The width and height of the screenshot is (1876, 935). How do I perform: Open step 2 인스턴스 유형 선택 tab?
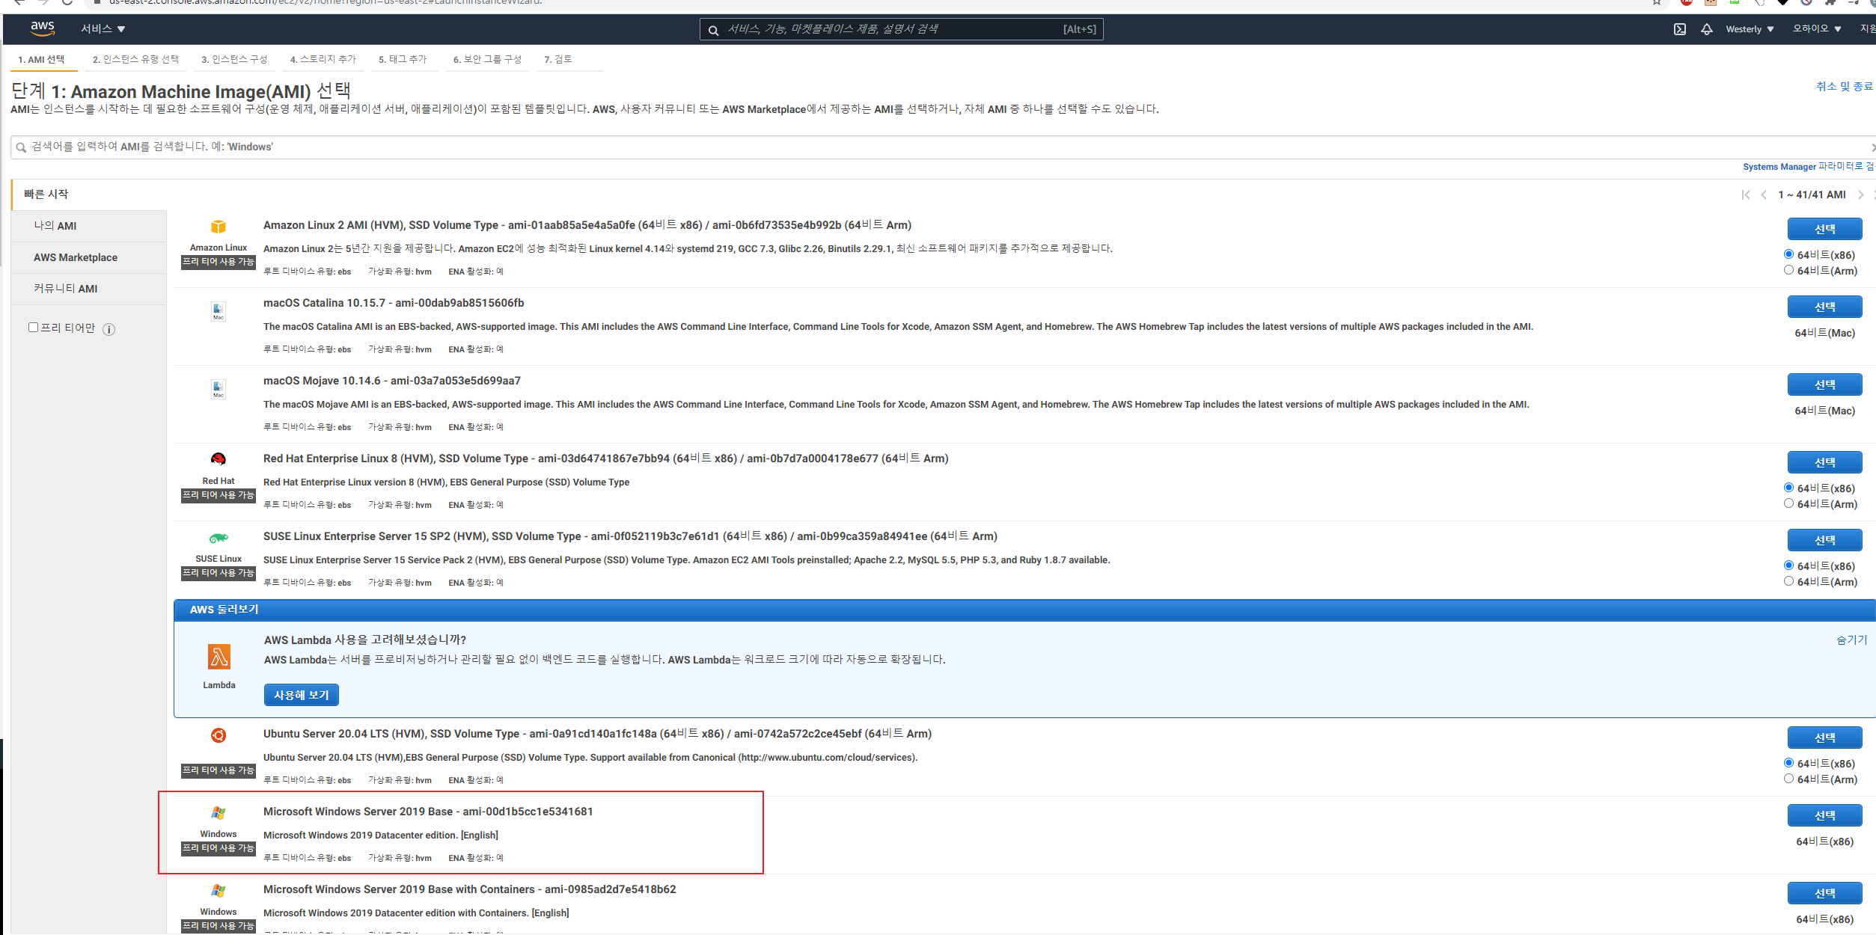[135, 60]
